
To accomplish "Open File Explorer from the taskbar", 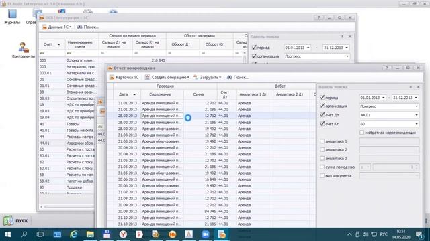I will pos(90,234).
